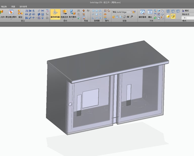Screen dimensions: 194x156
Task: Select the middle wireframe cube view style
Action: (x=173, y=11)
